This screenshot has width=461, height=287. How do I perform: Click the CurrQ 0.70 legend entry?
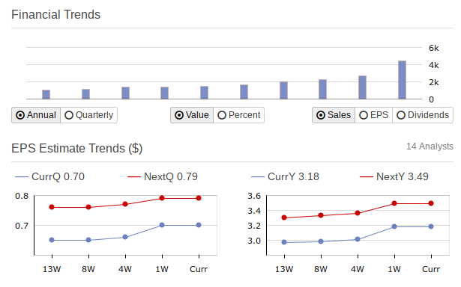(x=49, y=177)
